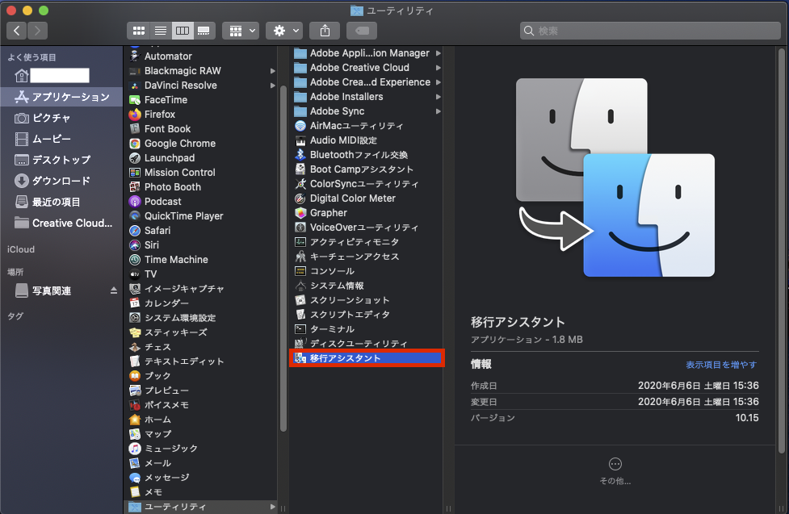Expand the Adobe Application Manager folder arrow

439,52
